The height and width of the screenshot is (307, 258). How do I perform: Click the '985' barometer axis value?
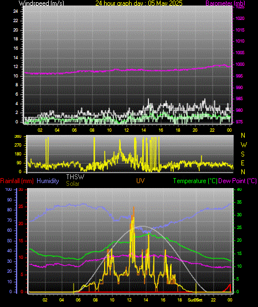pos(239,98)
